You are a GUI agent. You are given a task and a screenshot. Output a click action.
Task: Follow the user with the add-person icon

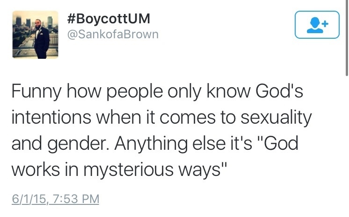[317, 25]
